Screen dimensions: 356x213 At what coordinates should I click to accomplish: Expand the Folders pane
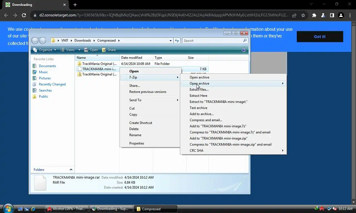click(71, 170)
